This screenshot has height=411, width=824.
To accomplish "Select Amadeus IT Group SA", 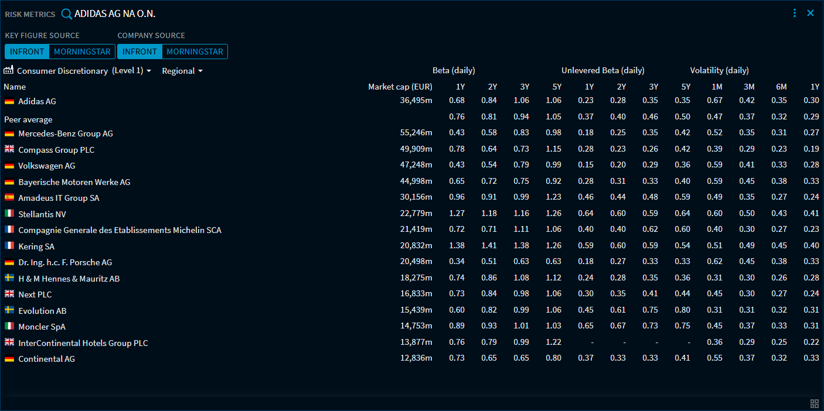I will tap(59, 198).
